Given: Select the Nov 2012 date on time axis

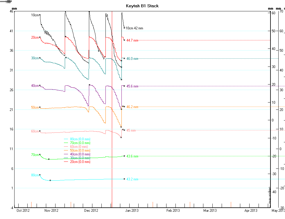Looking at the screenshot, I should [52, 211].
